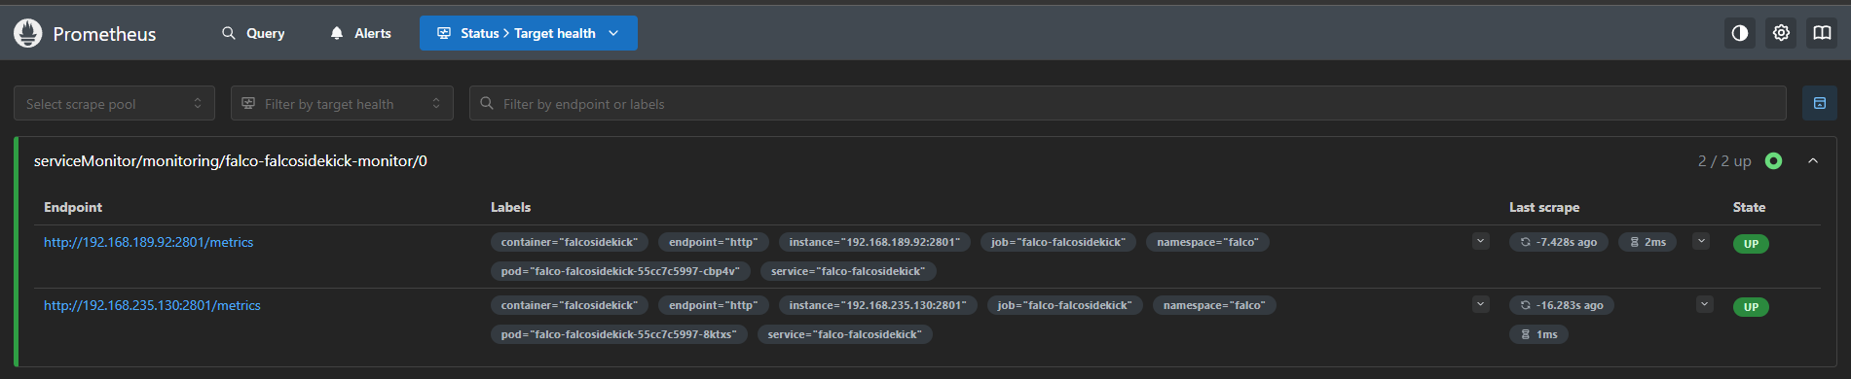Open the Status > Target health menu

(x=529, y=33)
